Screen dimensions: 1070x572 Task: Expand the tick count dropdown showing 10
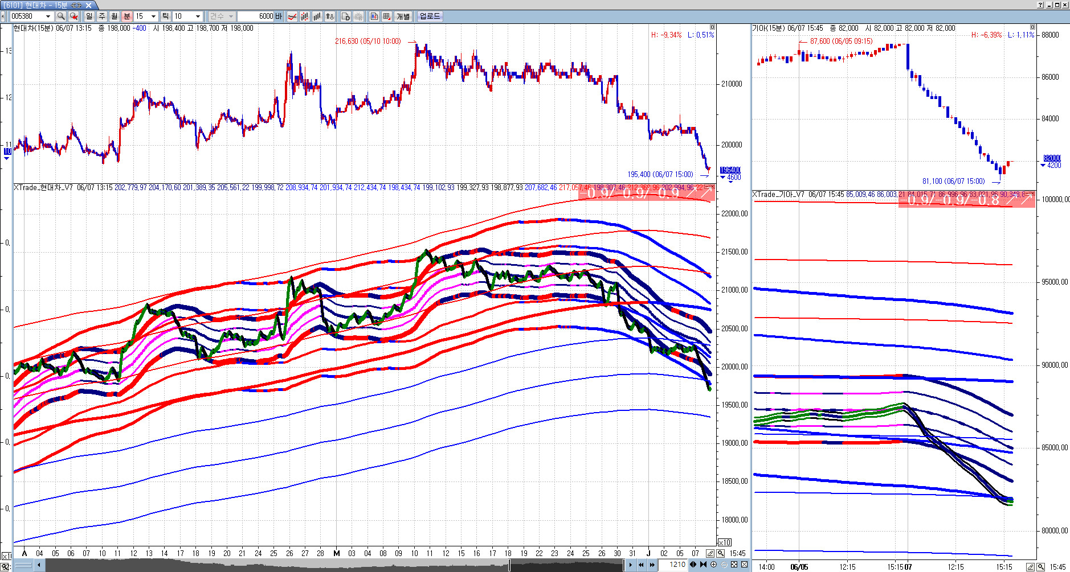point(198,17)
